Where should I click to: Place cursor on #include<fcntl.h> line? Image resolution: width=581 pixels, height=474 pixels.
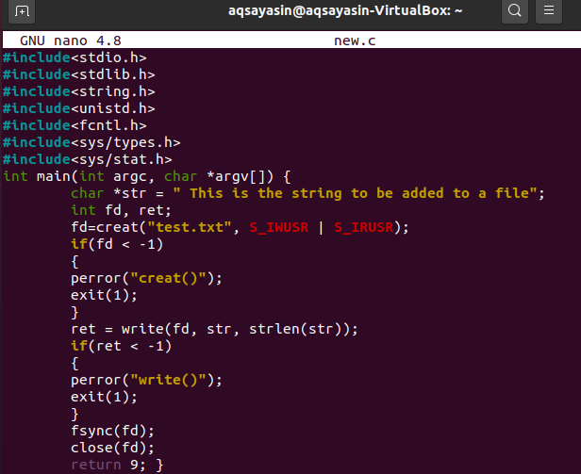(x=75, y=125)
